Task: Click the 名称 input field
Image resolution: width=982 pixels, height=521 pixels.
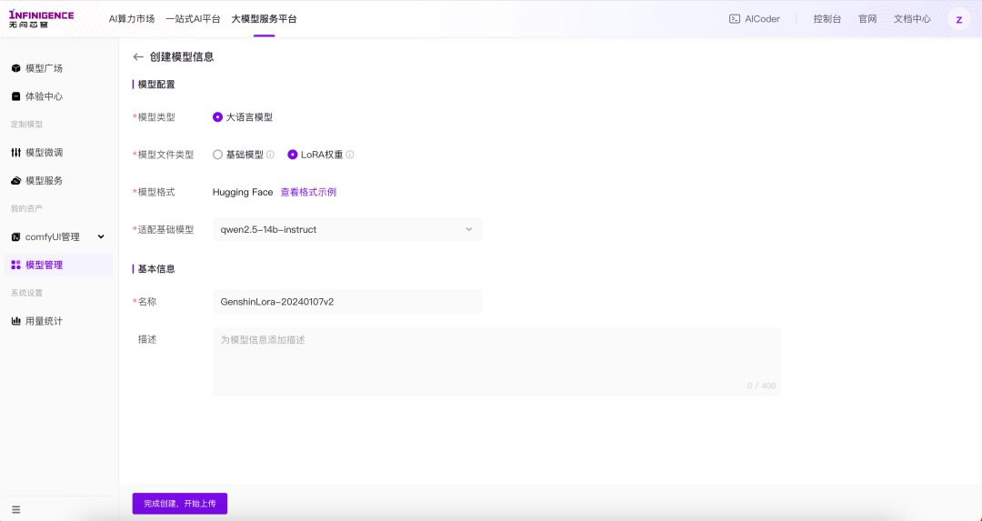Action: point(347,302)
